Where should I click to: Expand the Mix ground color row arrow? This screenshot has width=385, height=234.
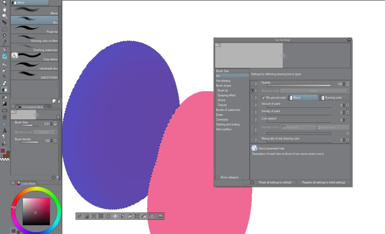tap(256, 98)
